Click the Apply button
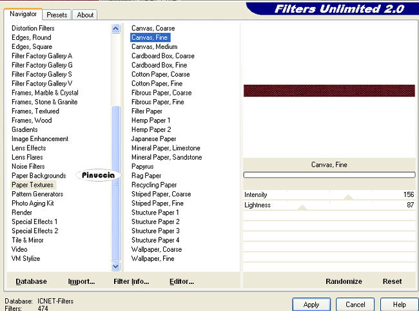 tap(311, 305)
